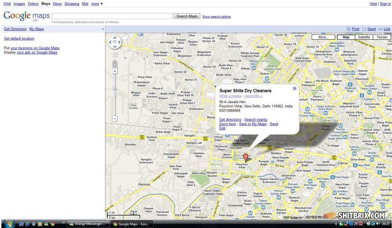Click the Print link above the map
The height and width of the screenshot is (228, 392).
click(356, 29)
